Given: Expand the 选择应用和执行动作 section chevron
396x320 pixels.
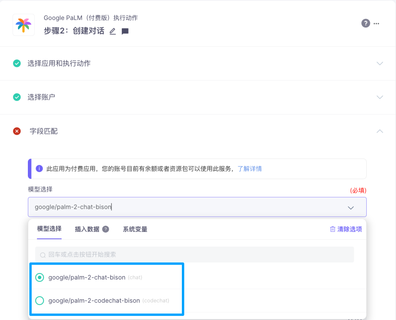Looking at the screenshot, I should click(379, 63).
